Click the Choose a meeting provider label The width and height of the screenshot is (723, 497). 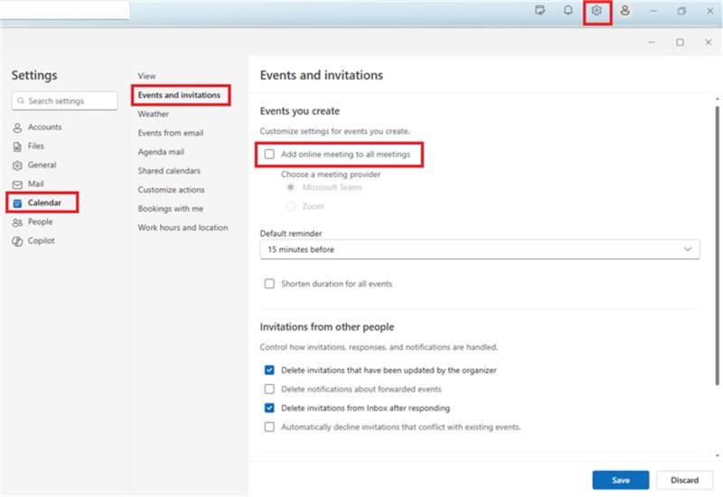point(331,174)
